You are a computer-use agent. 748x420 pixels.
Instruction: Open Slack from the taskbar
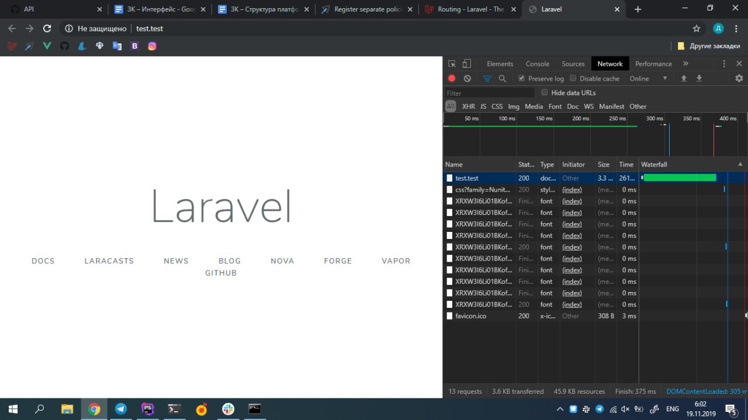(228, 409)
